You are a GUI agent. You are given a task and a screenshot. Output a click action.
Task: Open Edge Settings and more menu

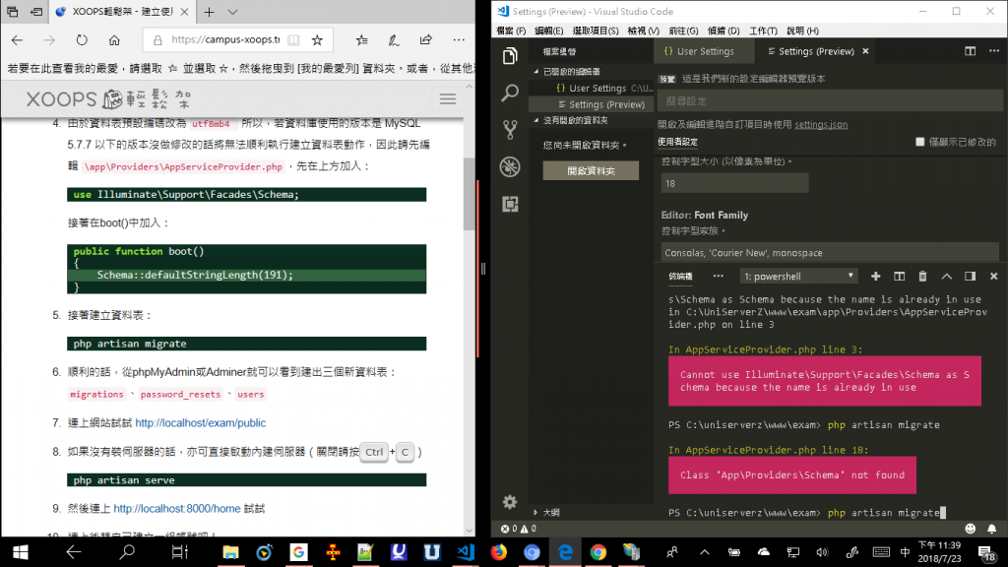click(459, 39)
